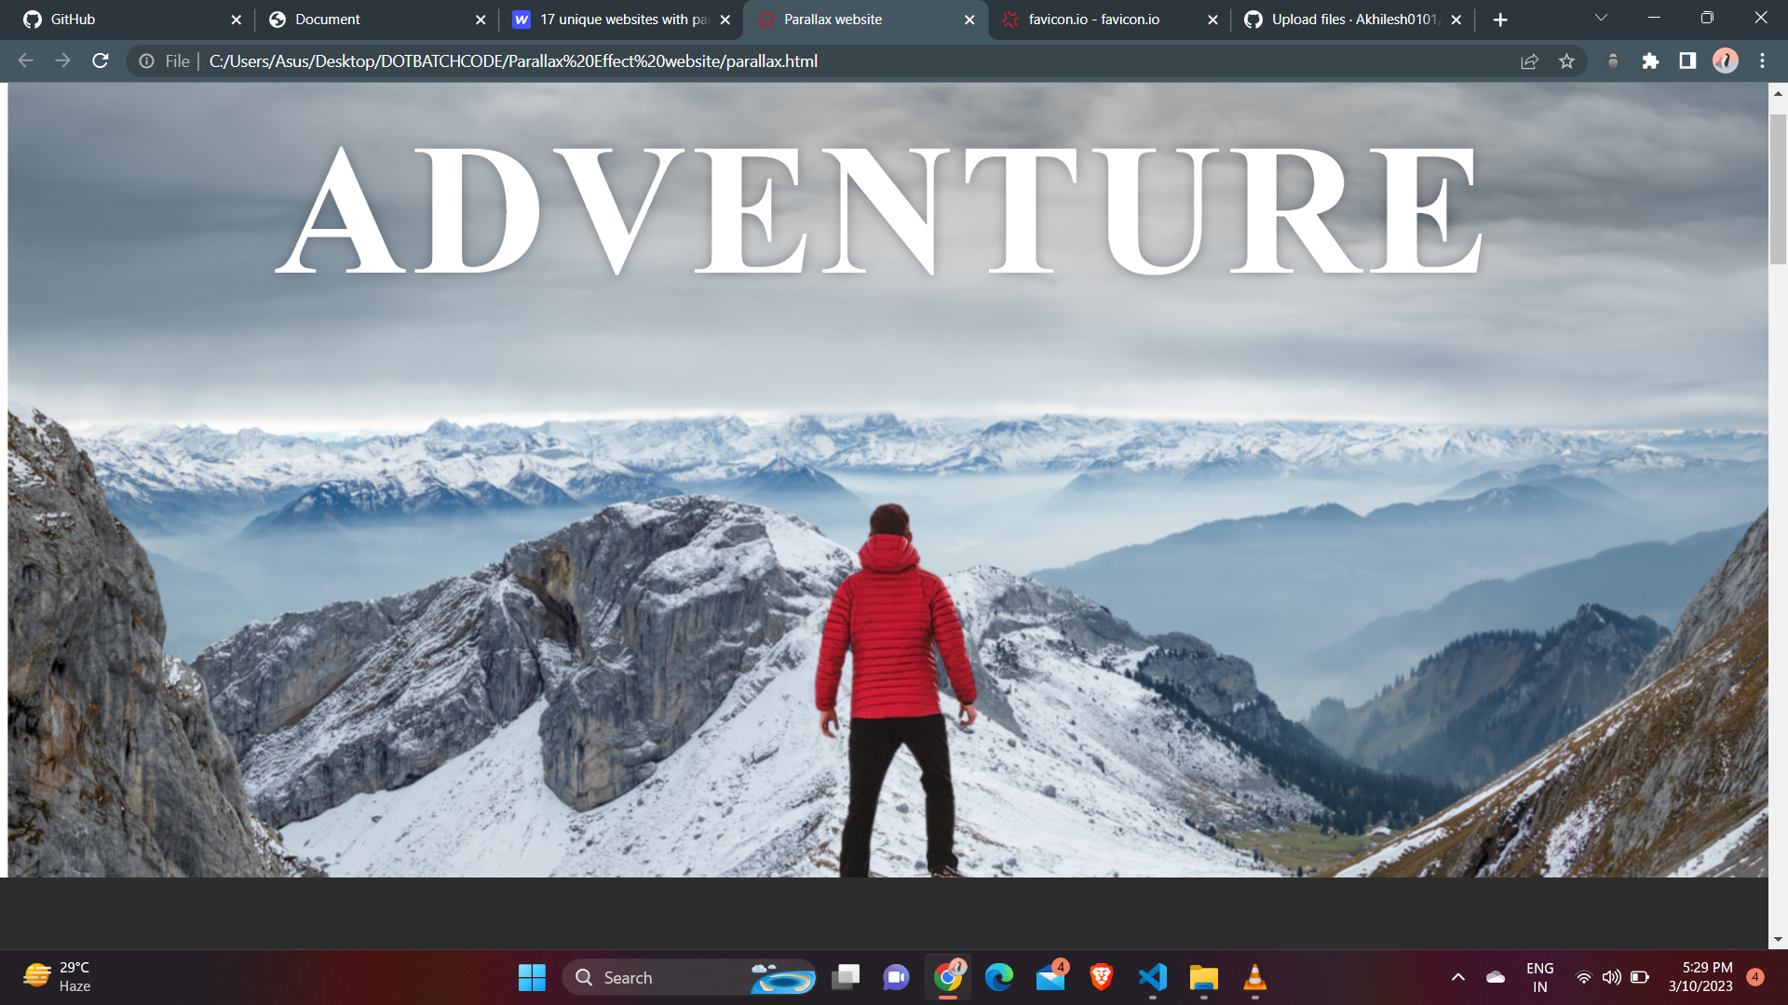Open the Chrome three-dot menu
1788x1005 pixels.
1762,60
